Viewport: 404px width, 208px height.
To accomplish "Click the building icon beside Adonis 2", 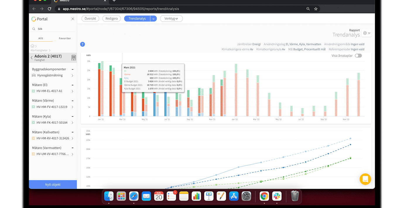I will [73, 58].
